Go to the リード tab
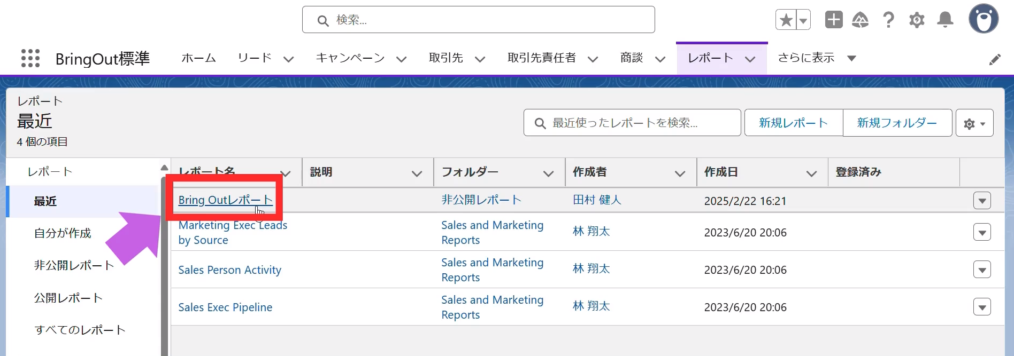This screenshot has height=356, width=1014. [255, 58]
